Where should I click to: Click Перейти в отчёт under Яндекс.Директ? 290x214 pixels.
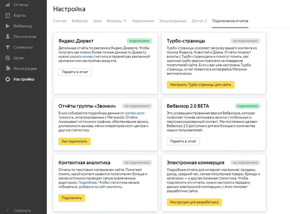click(75, 72)
